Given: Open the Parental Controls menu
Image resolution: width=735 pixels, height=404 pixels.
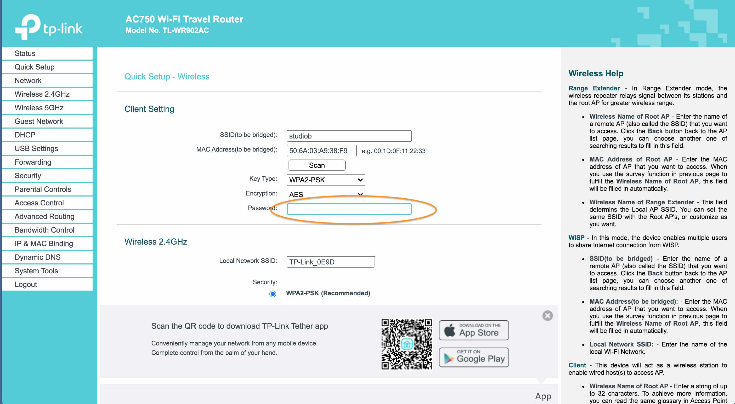Looking at the screenshot, I should [x=43, y=189].
